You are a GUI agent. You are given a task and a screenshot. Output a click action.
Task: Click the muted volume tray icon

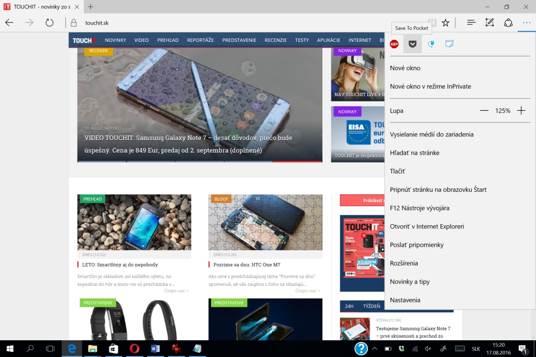(428, 349)
